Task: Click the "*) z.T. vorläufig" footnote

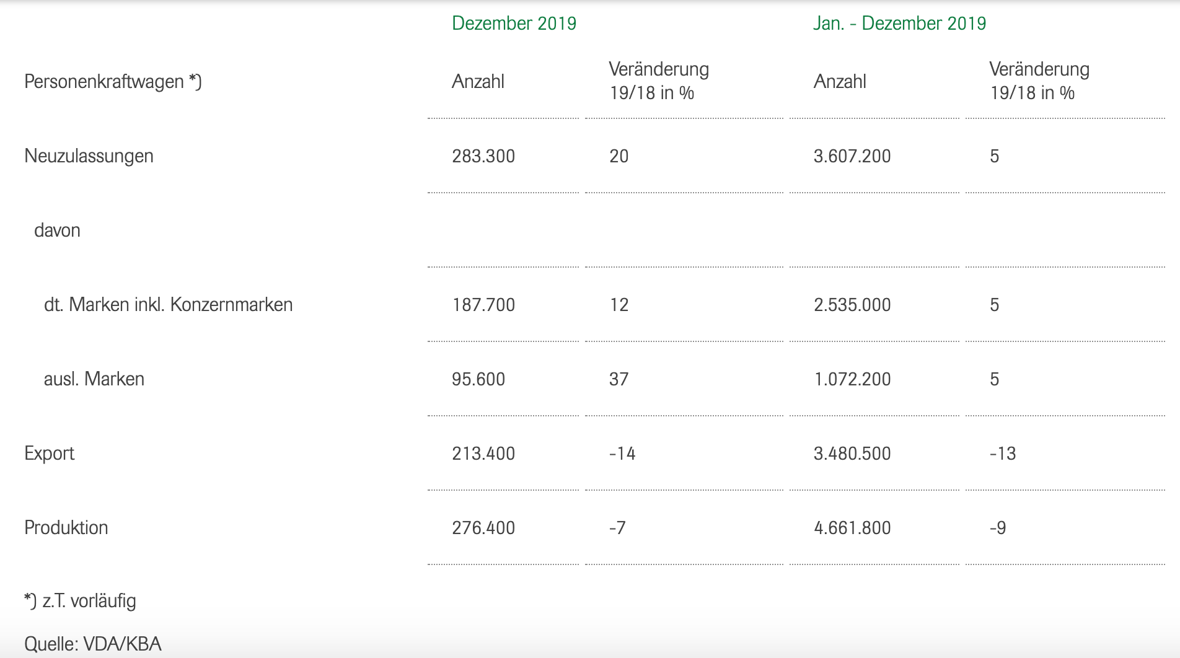Action: 80,601
